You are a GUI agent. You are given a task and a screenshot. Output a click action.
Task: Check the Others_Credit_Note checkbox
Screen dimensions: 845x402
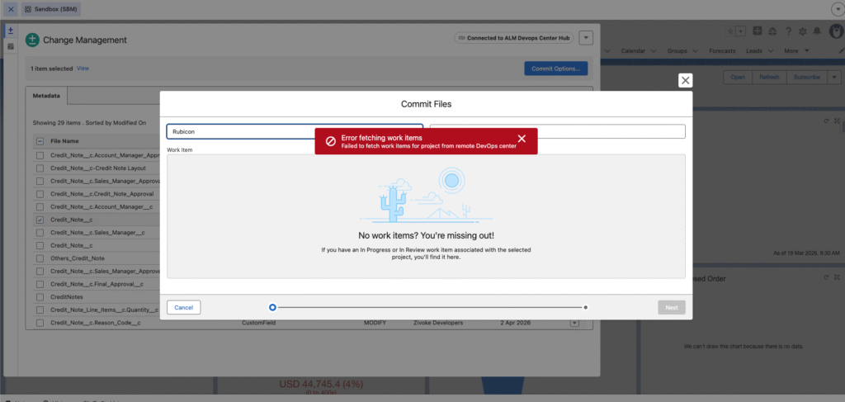(x=40, y=258)
